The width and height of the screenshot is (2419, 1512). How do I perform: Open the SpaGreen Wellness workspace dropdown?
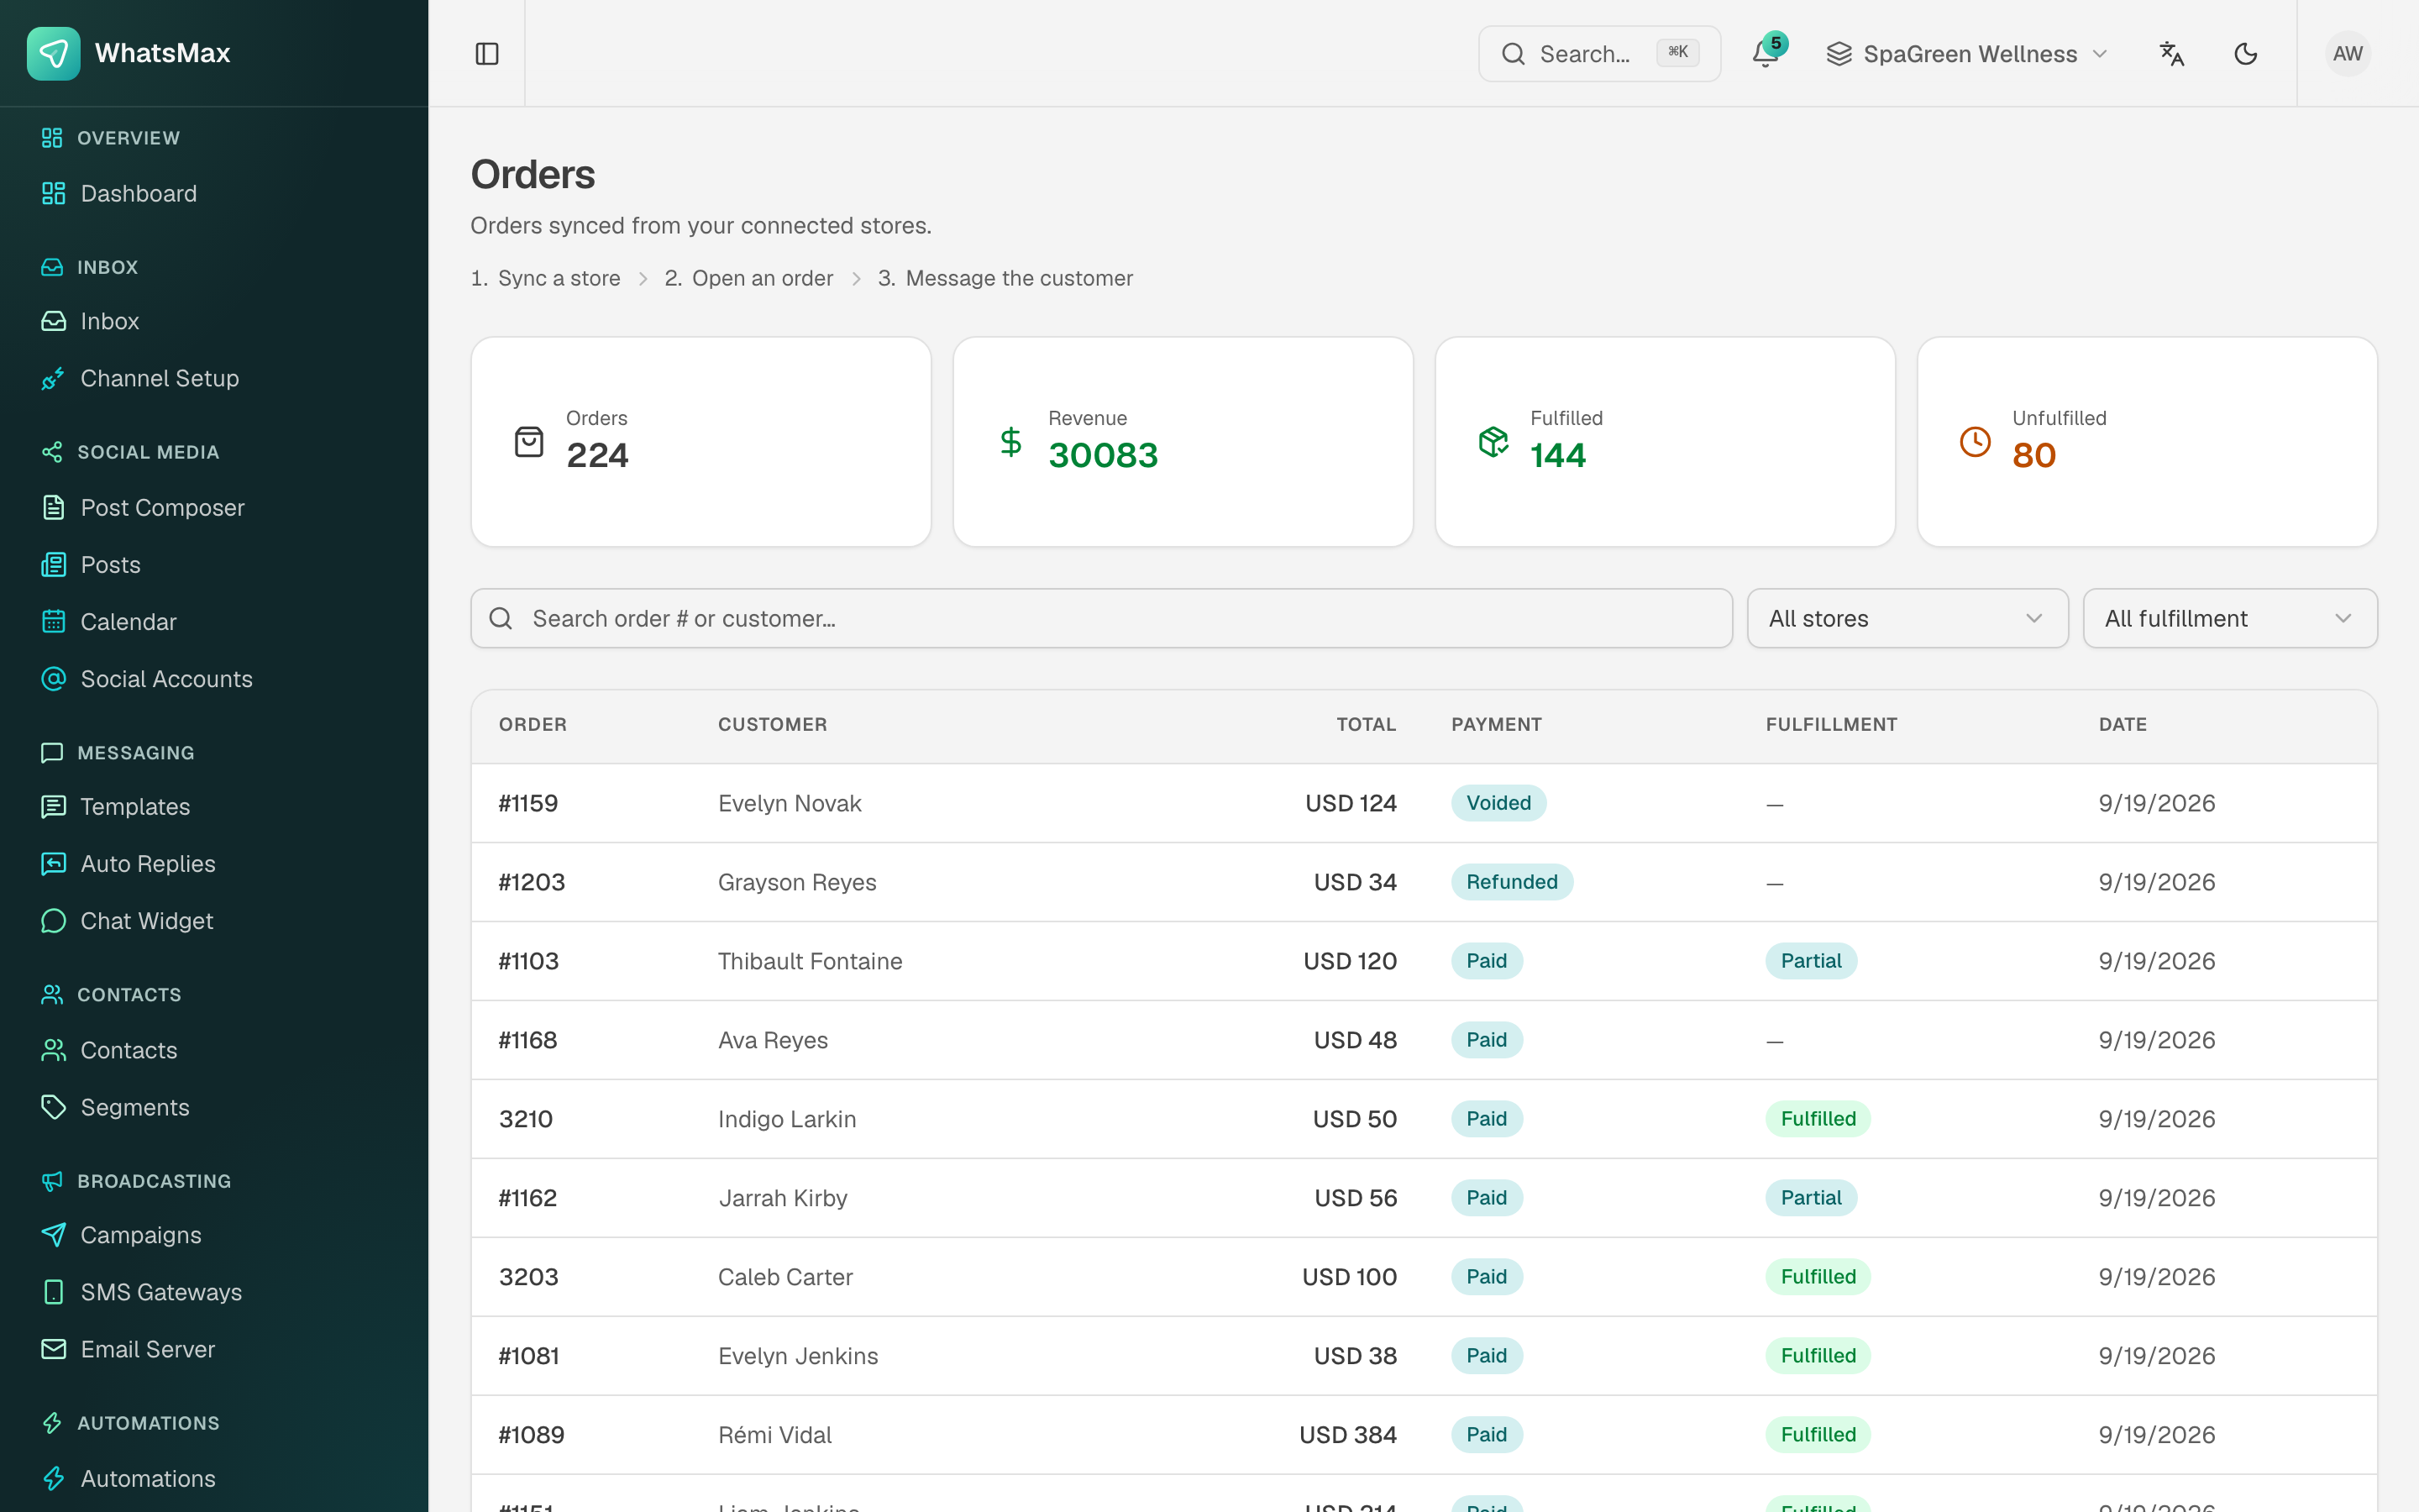tap(1967, 54)
